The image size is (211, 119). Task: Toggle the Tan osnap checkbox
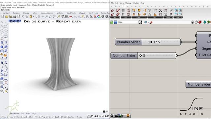tap(47, 117)
